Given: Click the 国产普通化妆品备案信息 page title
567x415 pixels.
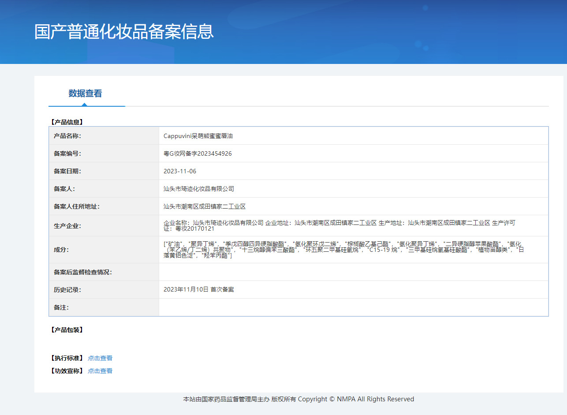Looking at the screenshot, I should tap(124, 32).
